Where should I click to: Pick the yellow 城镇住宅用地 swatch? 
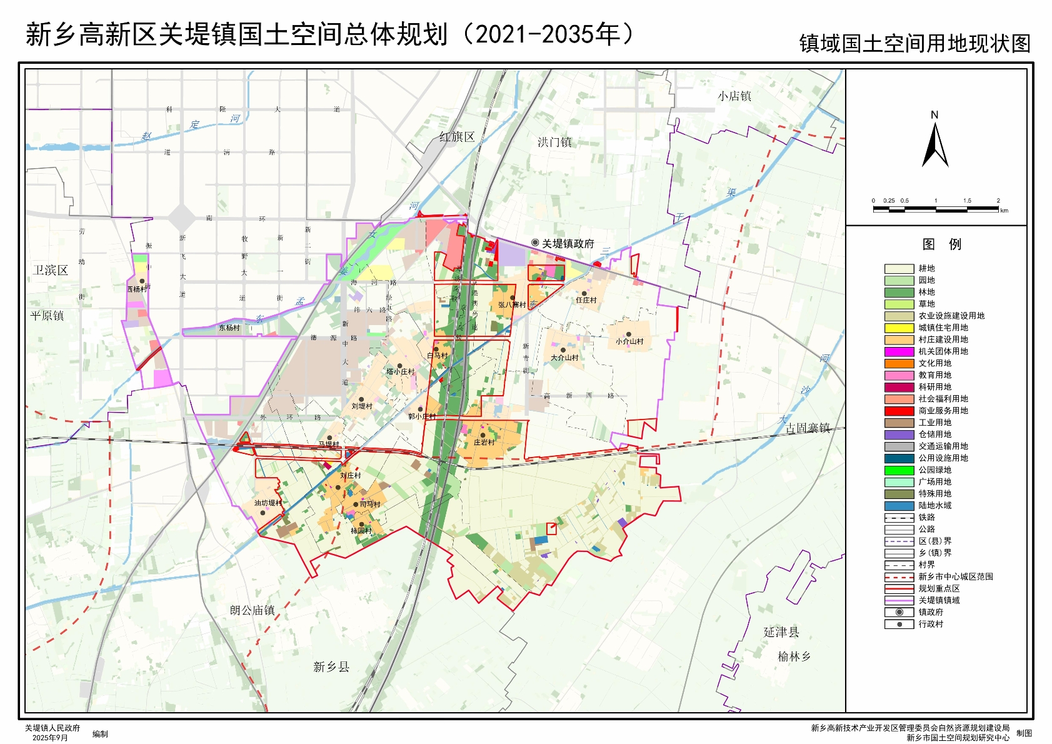[x=899, y=328]
